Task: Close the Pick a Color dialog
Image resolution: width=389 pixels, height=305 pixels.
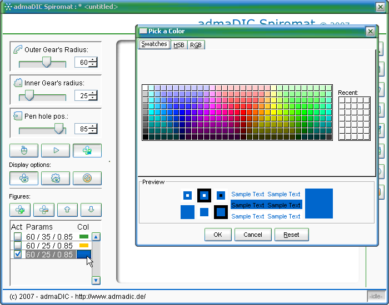Action: coord(370,31)
